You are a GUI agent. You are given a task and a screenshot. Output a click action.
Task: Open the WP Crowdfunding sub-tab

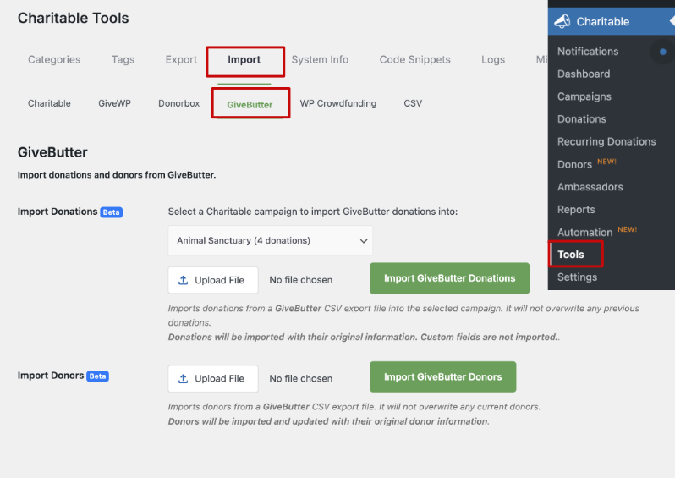click(338, 103)
